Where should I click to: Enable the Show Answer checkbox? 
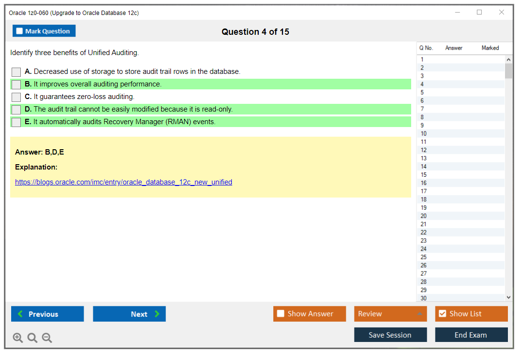281,313
